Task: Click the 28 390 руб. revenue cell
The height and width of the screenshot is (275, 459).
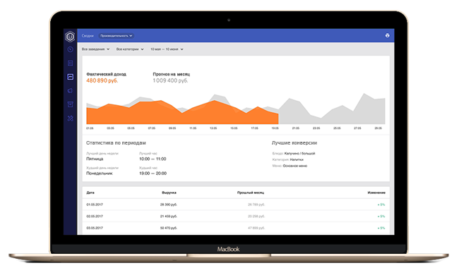Action: tap(169, 204)
